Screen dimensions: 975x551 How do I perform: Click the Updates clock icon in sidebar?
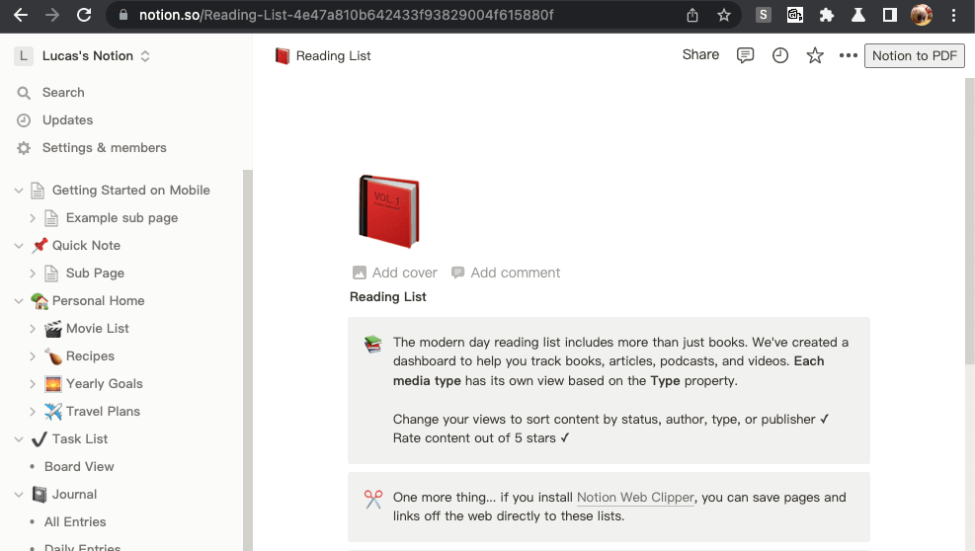point(24,120)
